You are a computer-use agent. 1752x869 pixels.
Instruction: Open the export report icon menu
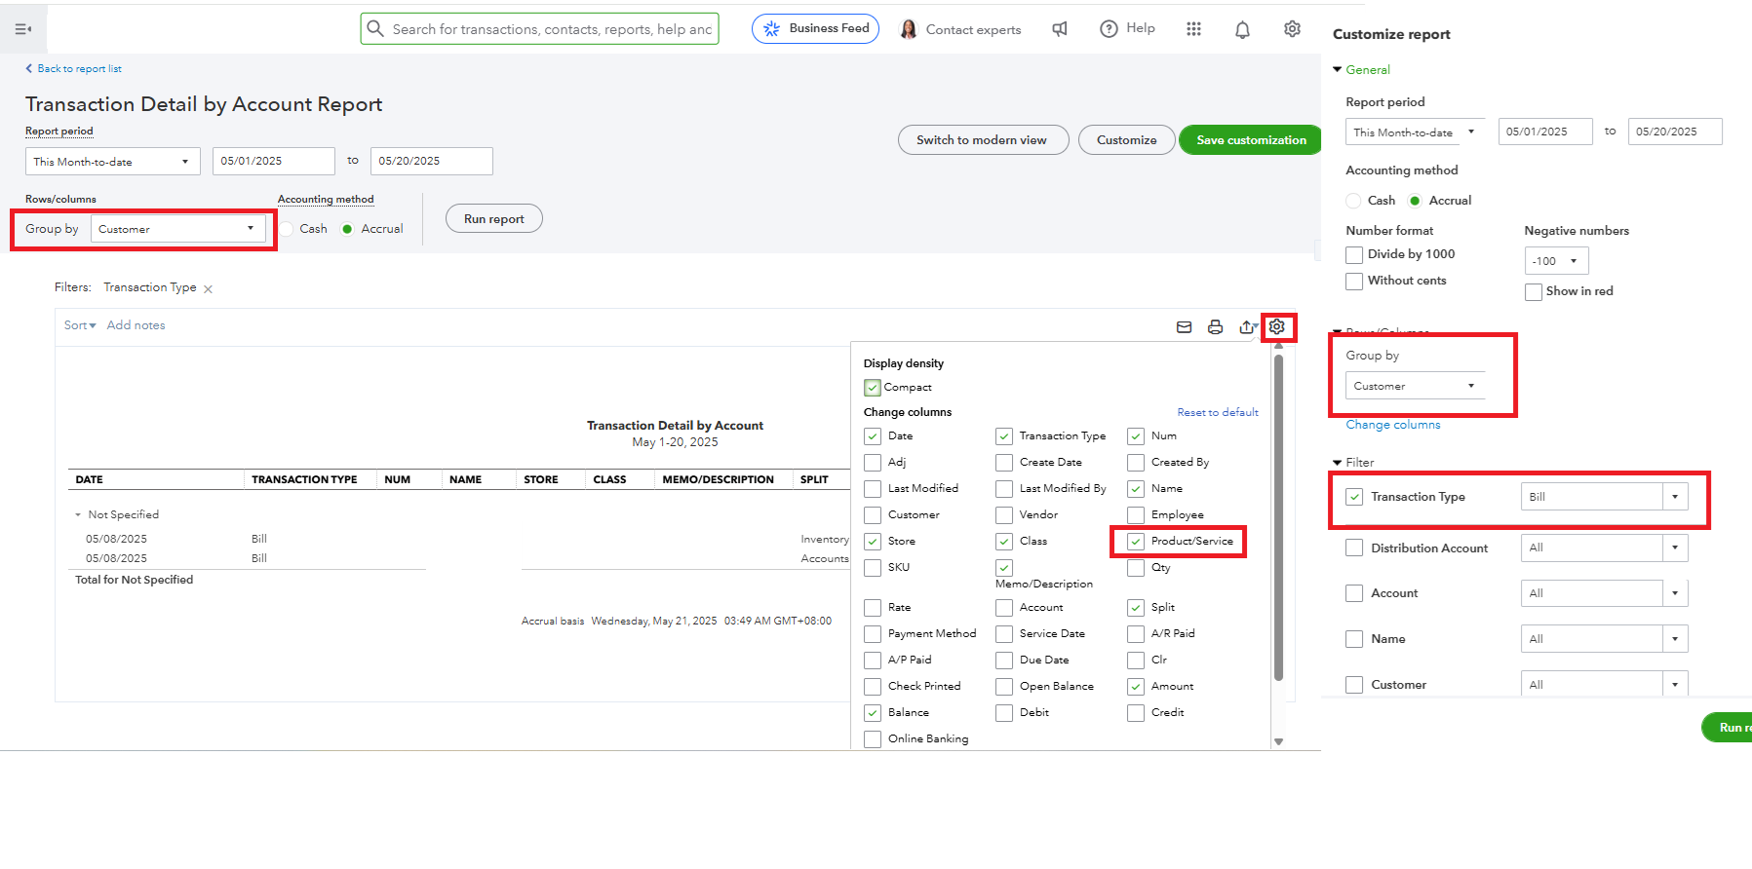(1247, 327)
